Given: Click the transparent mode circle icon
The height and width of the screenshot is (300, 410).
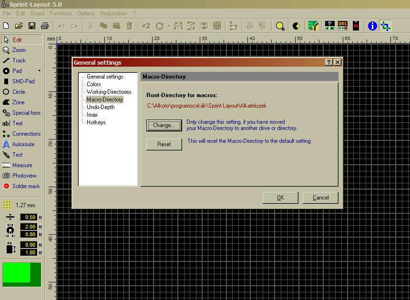Looking at the screenshot, I should pos(296,26).
